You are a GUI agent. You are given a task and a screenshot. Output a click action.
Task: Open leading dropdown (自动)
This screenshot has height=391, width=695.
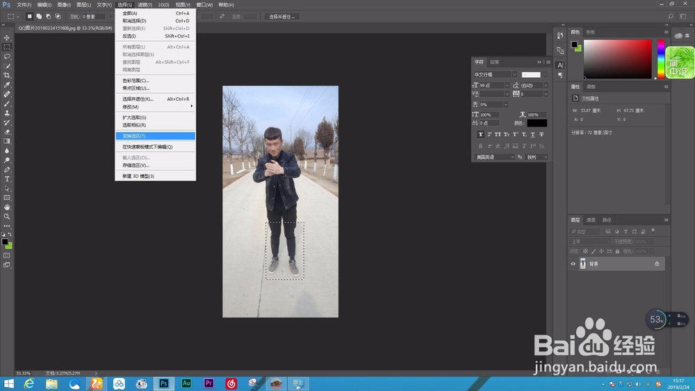pos(546,85)
